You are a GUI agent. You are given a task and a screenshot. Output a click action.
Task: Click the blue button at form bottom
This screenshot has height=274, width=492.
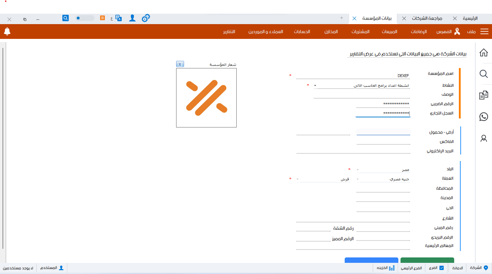pyautogui.click(x=371, y=260)
